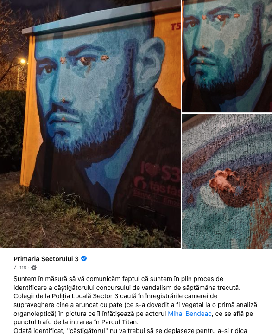The image size is (272, 334).
Task: Click the painted ear in the mural photo
Action: (149, 65)
